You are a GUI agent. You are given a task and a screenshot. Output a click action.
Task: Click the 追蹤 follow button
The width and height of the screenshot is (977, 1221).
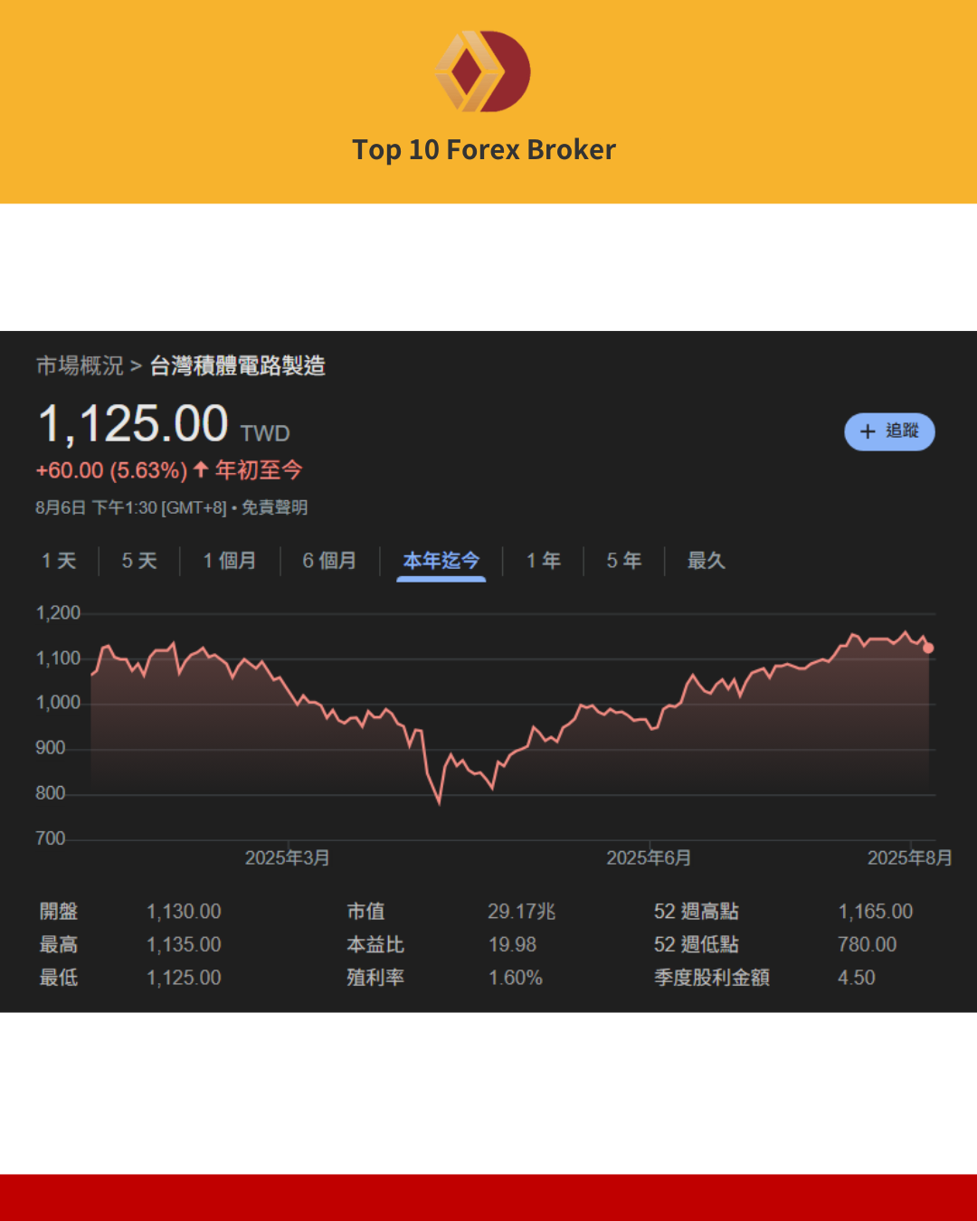(889, 431)
